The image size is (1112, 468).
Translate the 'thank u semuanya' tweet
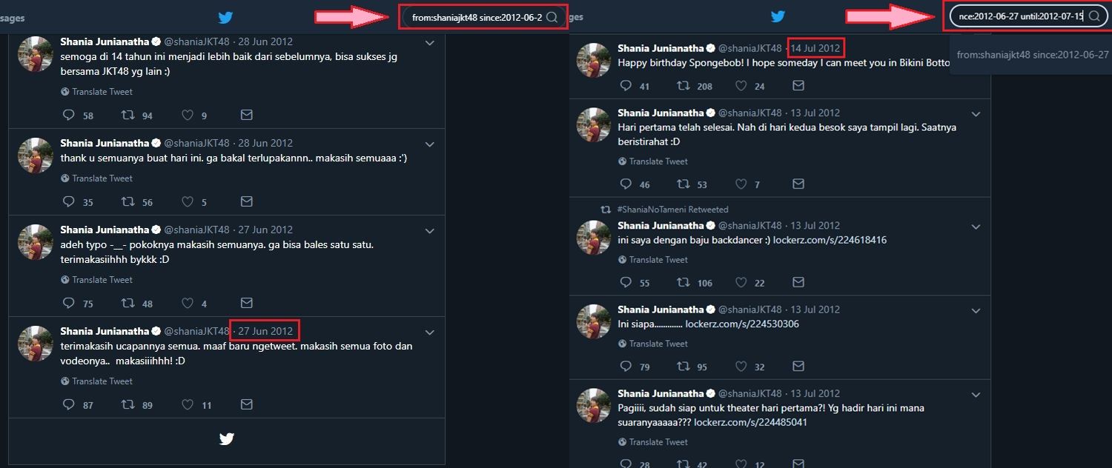point(102,178)
